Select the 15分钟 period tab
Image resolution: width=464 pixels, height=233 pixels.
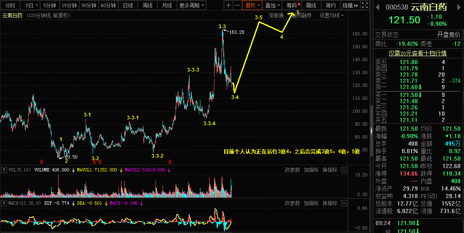69,5
